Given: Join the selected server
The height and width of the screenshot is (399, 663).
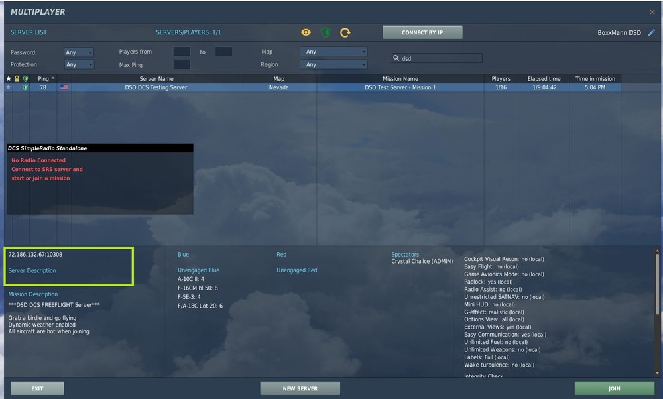Looking at the screenshot, I should point(613,388).
